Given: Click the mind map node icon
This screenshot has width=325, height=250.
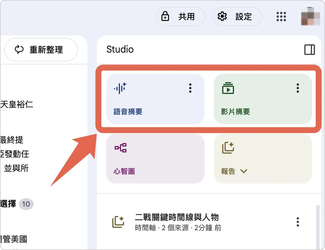Looking at the screenshot, I should [x=121, y=148].
